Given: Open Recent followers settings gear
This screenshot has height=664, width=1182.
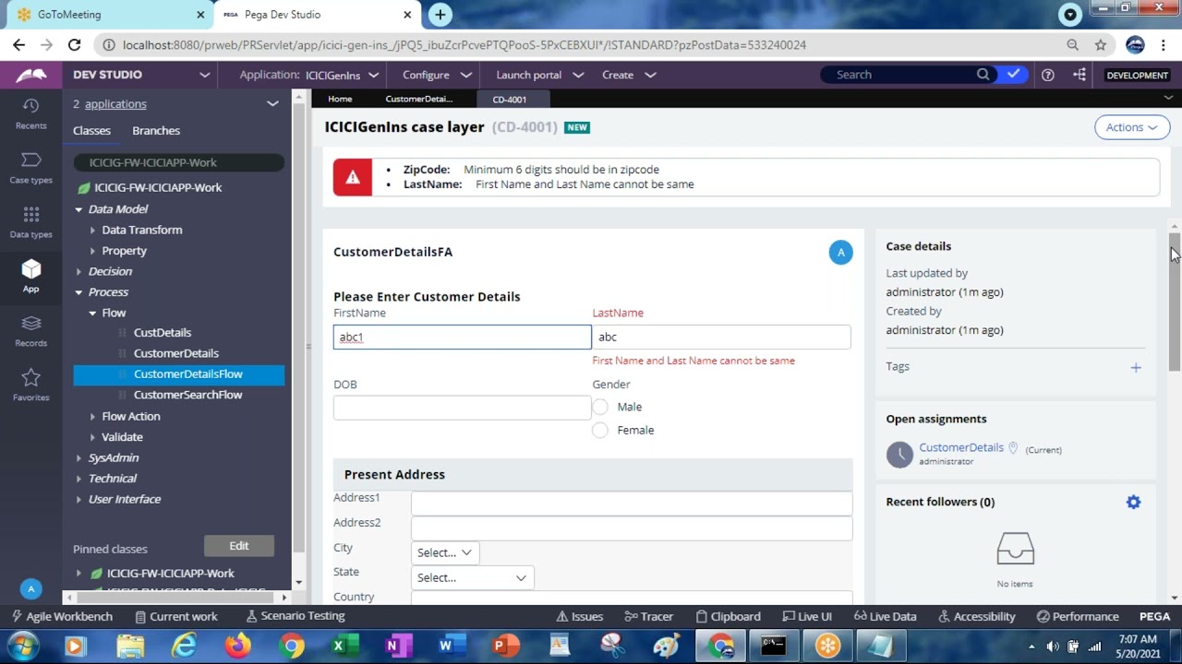Looking at the screenshot, I should click(1133, 502).
